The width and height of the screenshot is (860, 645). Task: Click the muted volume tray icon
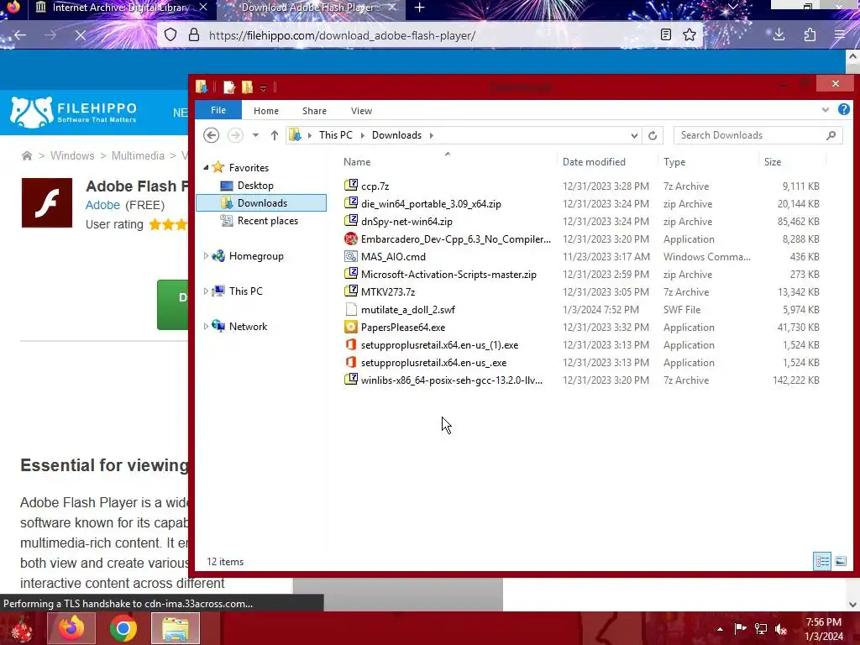pos(781,628)
